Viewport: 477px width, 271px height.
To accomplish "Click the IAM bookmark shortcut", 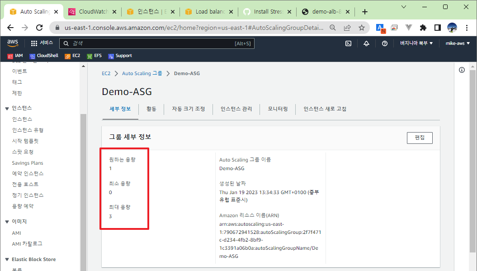I will tap(15, 56).
